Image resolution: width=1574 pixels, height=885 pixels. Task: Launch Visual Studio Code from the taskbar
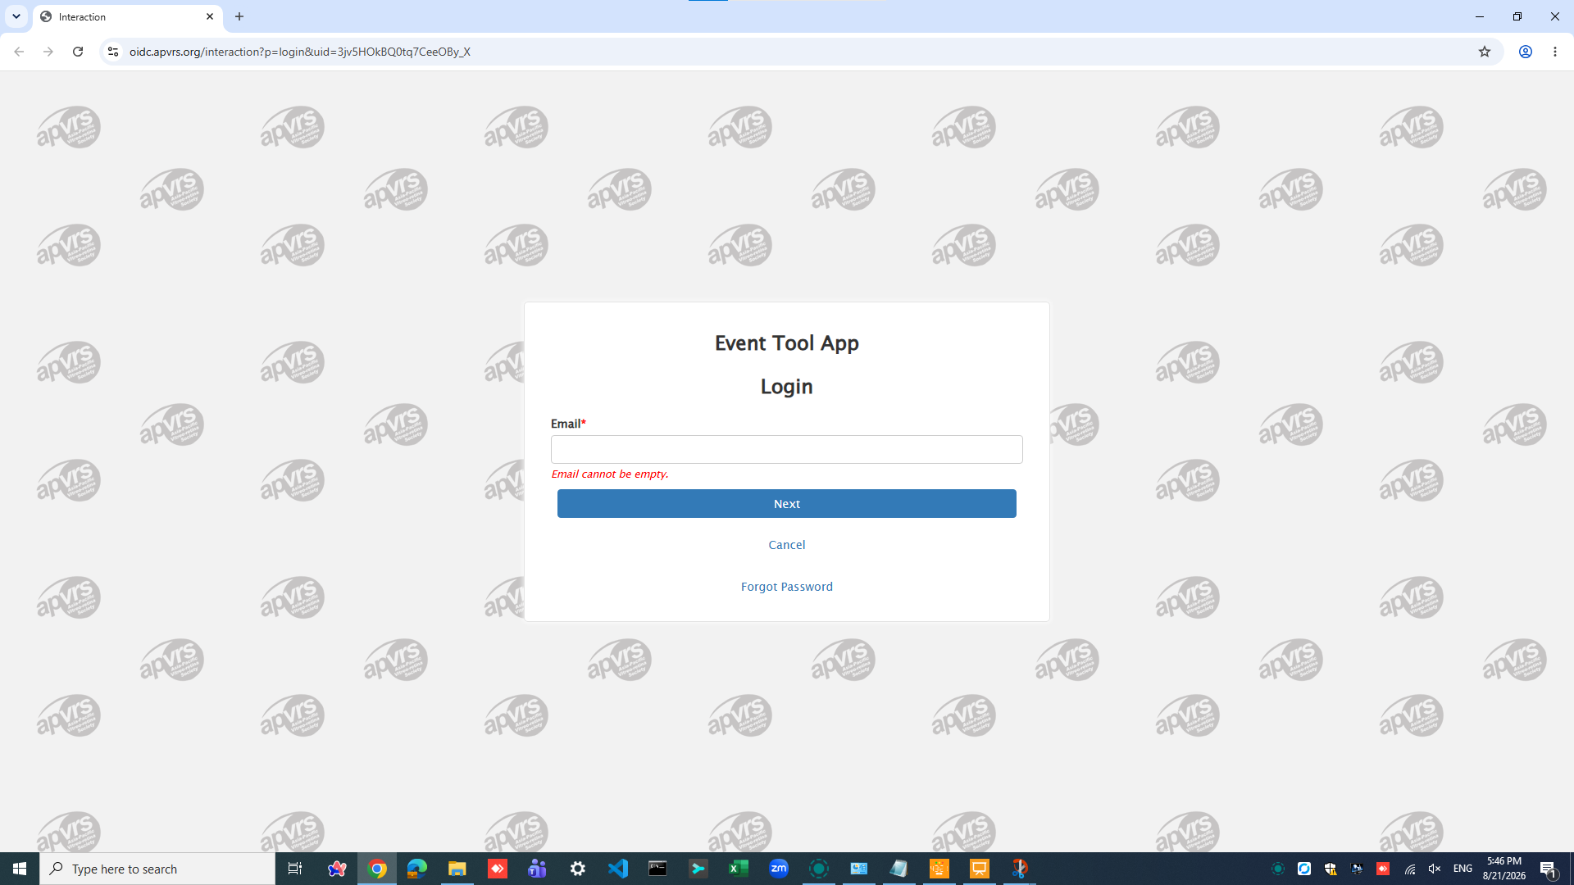[618, 869]
